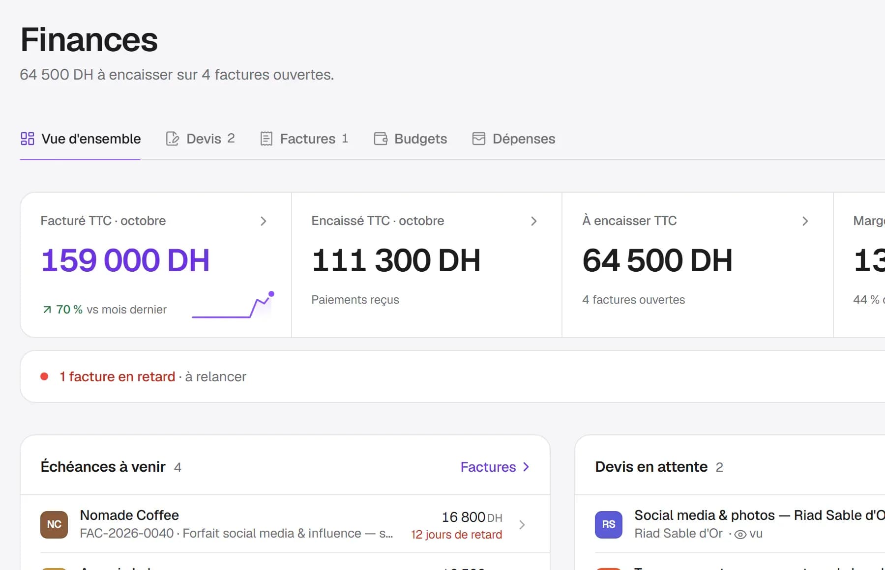This screenshot has height=570, width=885.
Task: Expand the À encaisser TTC chevron
Action: pyautogui.click(x=805, y=221)
